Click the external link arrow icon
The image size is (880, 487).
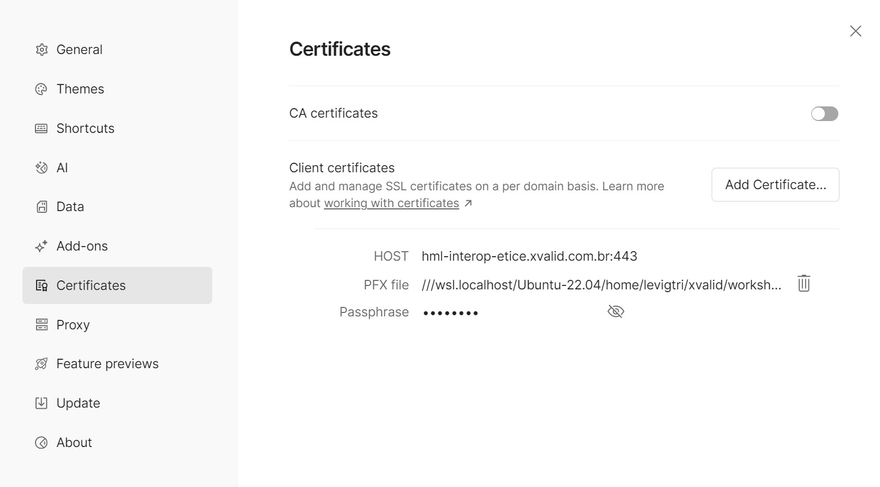[x=468, y=203]
